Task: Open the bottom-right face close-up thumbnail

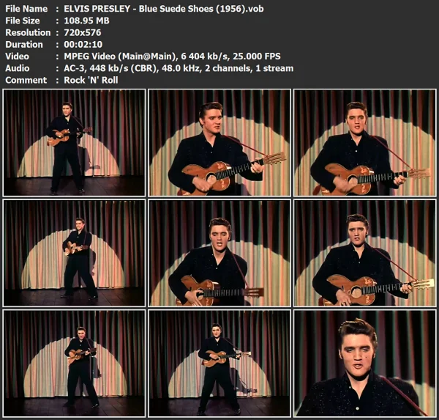Action: tap(365, 364)
